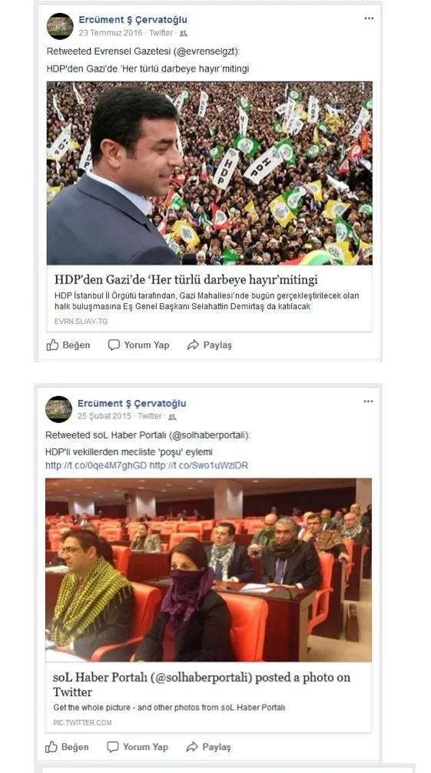This screenshot has width=431, height=773.
Task: Open the HDP rally crowd photo thumbnail
Action: pos(209,173)
